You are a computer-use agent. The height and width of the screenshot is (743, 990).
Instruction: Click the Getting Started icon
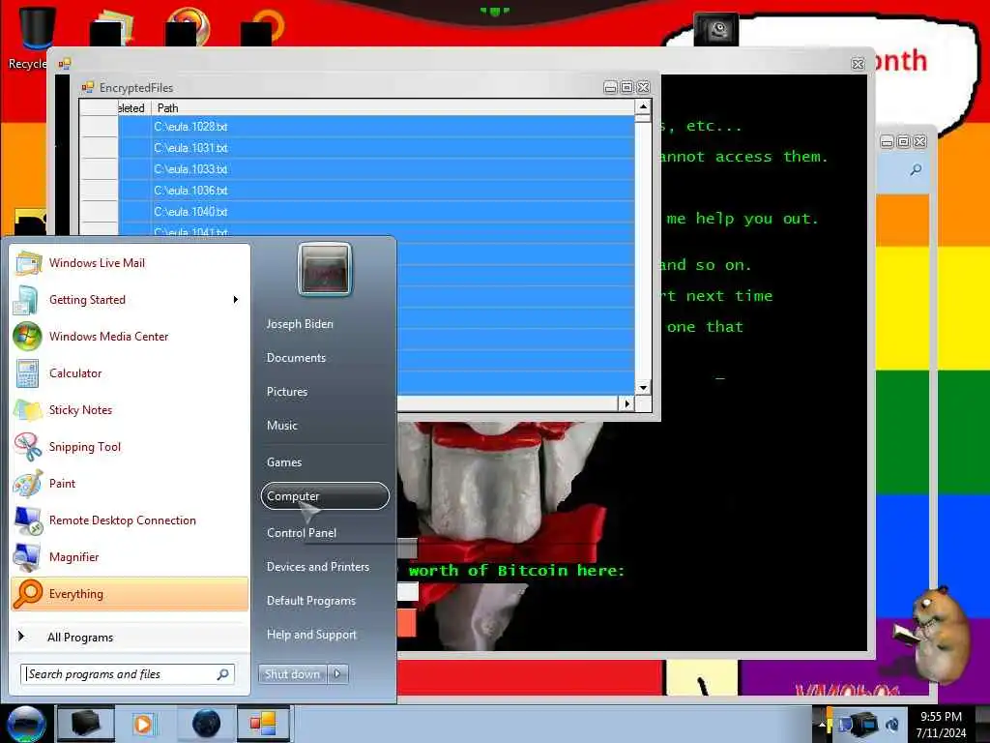pos(26,300)
